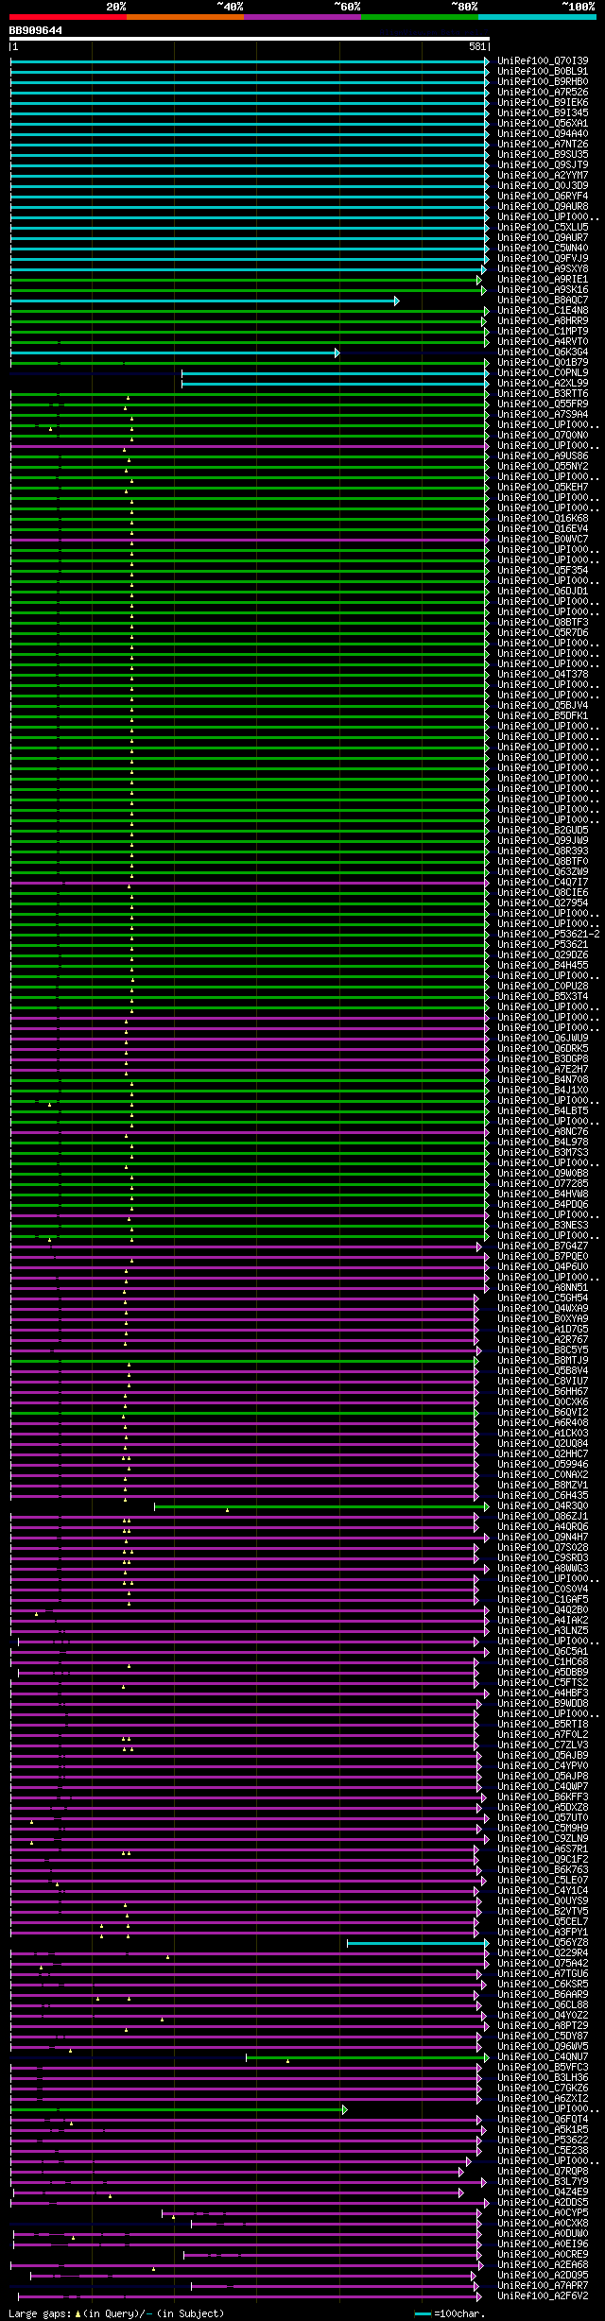This screenshot has height=2321, width=605.
Task: Click the cyan segment of the identity scale
Action: [537, 17]
